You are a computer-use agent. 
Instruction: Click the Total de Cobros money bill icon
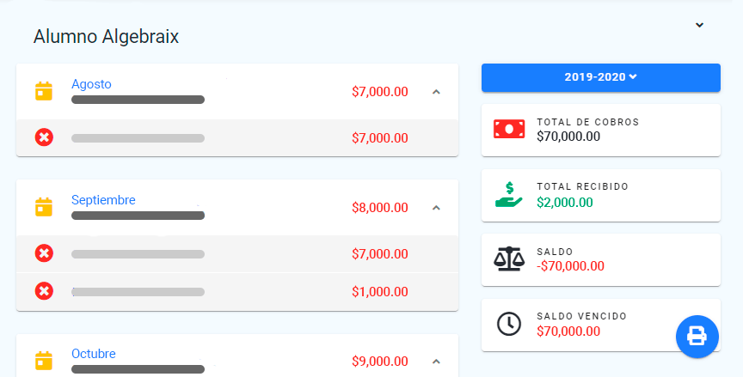(508, 129)
